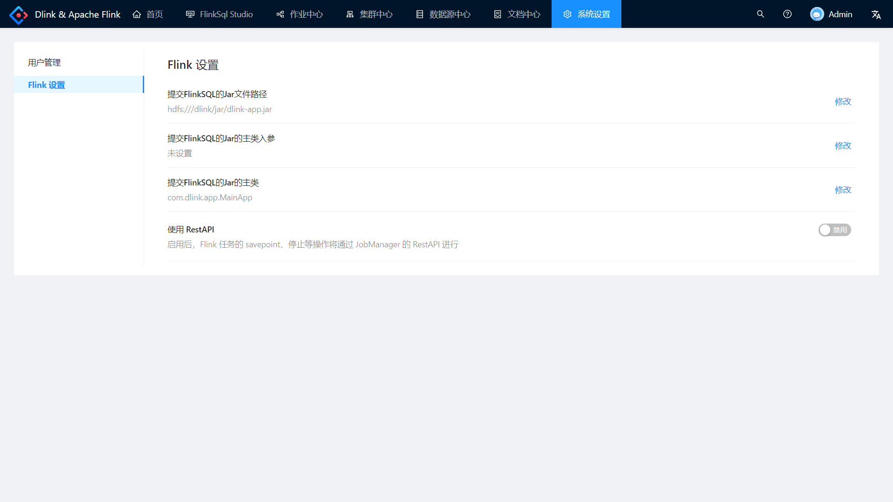Click 修改 for the Jar的主类 setting
Image resolution: width=893 pixels, height=502 pixels.
pyautogui.click(x=843, y=190)
